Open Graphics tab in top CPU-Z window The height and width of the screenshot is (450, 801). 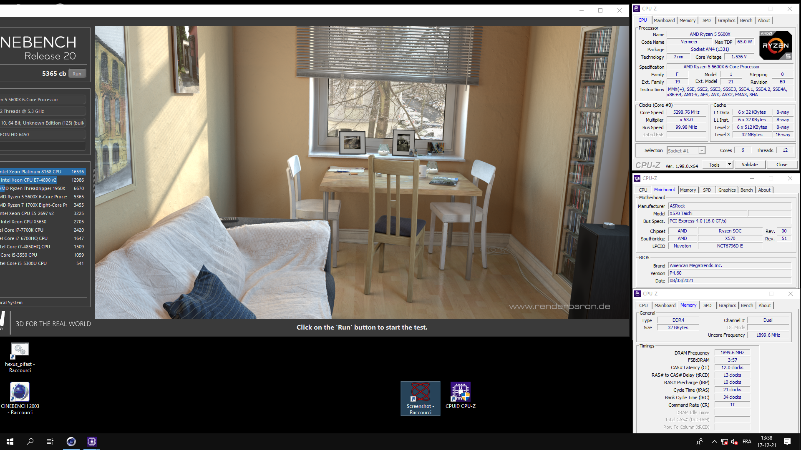tap(727, 20)
